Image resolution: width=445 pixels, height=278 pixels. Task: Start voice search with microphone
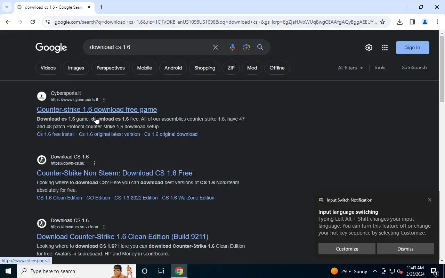pyautogui.click(x=233, y=47)
